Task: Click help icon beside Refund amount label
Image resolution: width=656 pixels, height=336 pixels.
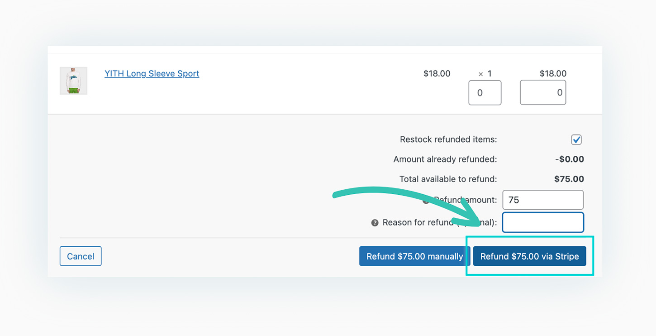Action: (x=426, y=201)
